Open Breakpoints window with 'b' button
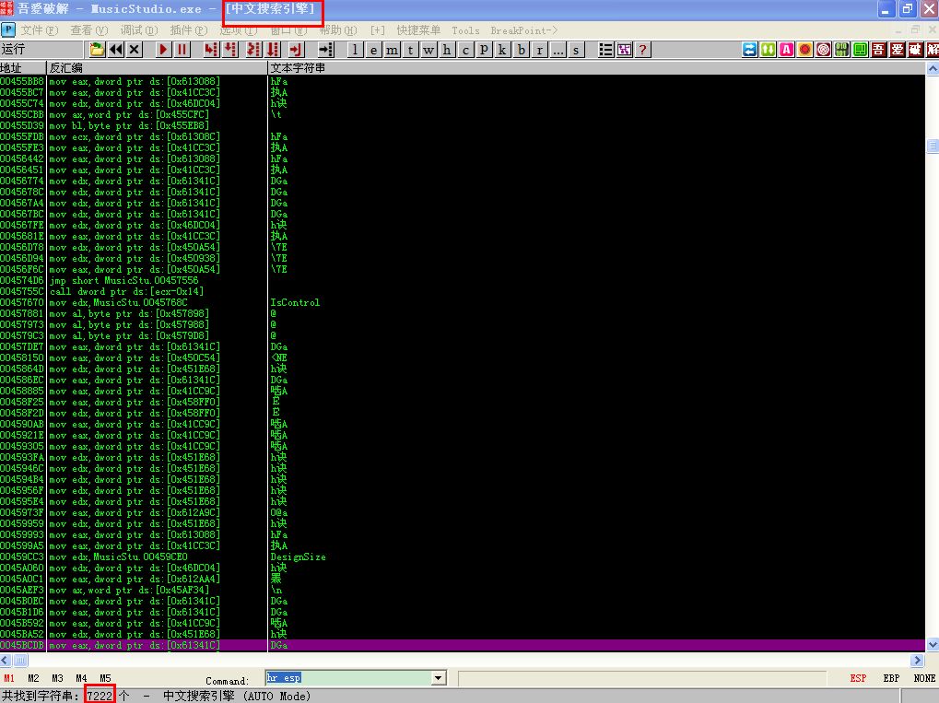 [521, 50]
